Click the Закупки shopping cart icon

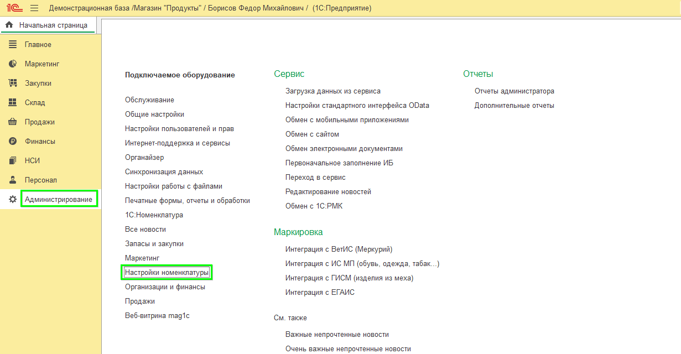13,83
